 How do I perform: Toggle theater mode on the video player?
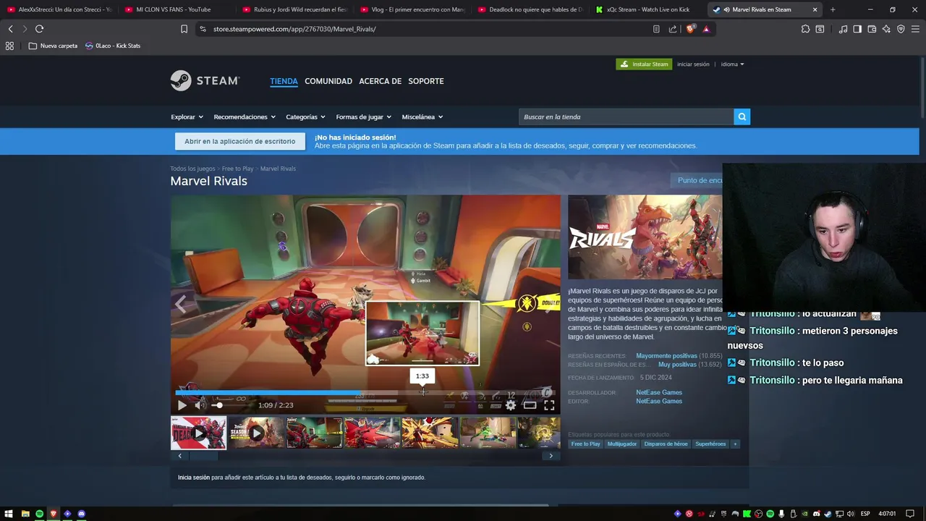530,405
